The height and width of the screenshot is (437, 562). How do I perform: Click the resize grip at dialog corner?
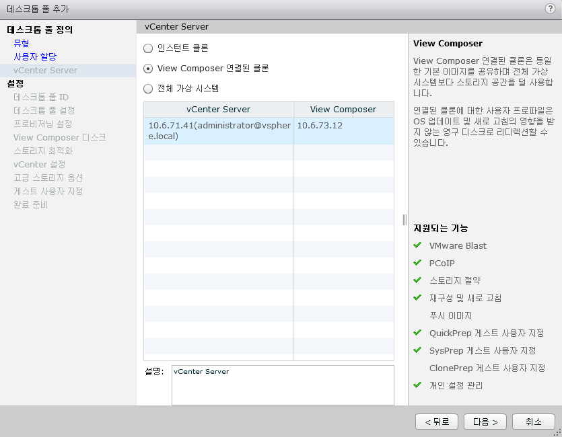coord(558,433)
